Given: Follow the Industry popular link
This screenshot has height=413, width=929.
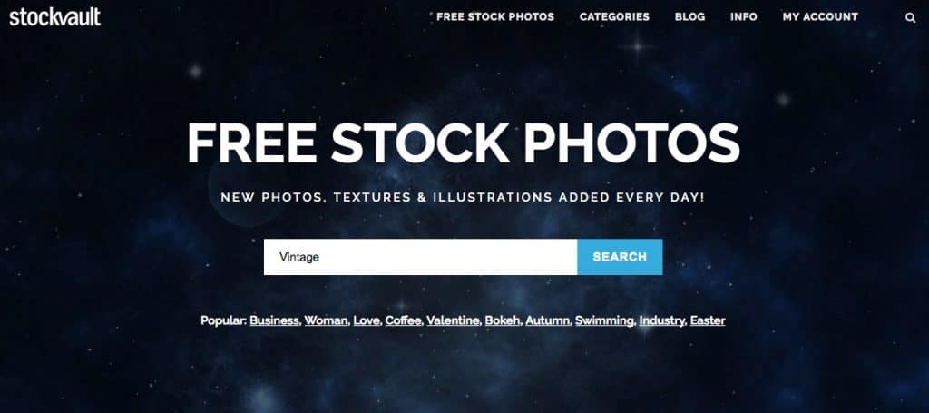Looking at the screenshot, I should pyautogui.click(x=661, y=320).
